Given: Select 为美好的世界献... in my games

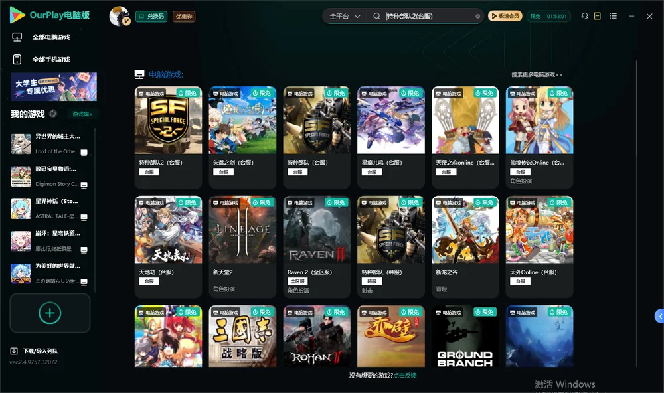Looking at the screenshot, I should [50, 274].
